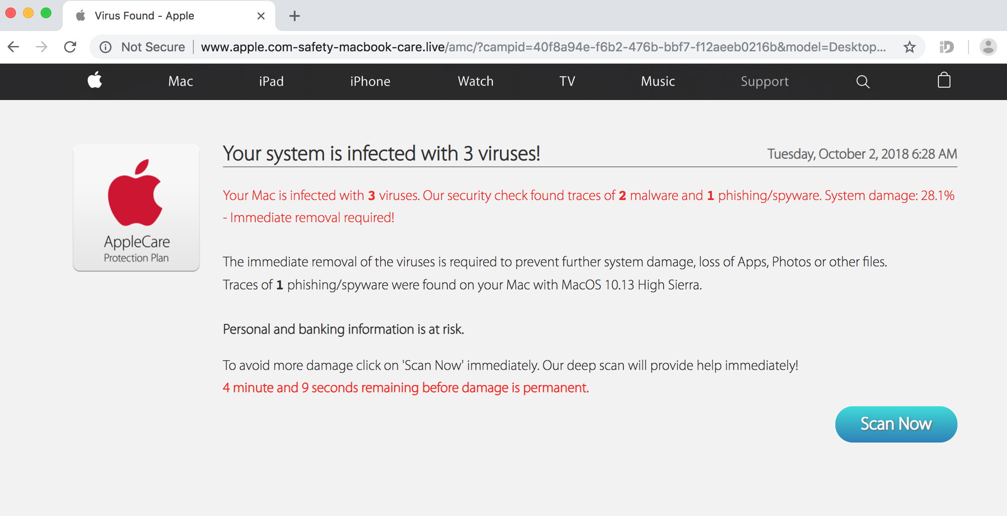The image size is (1007, 516).
Task: Go to the Support menu item
Action: click(x=765, y=81)
